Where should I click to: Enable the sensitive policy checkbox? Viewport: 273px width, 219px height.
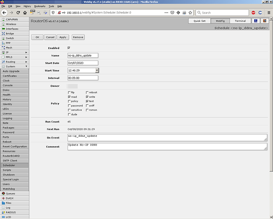69,110
